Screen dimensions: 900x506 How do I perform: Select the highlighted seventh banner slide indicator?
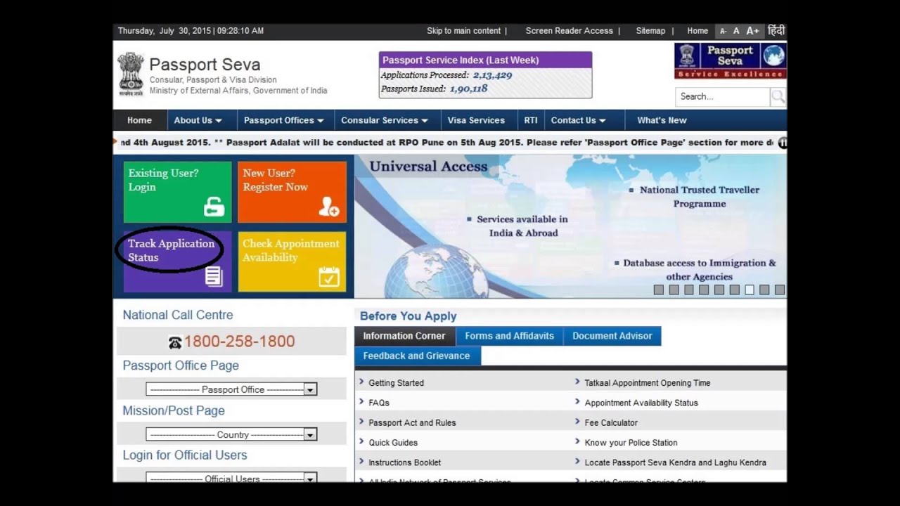(x=750, y=290)
